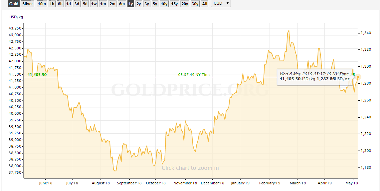Click the latest price data point marker
The image size is (380, 191).
[x=358, y=77]
